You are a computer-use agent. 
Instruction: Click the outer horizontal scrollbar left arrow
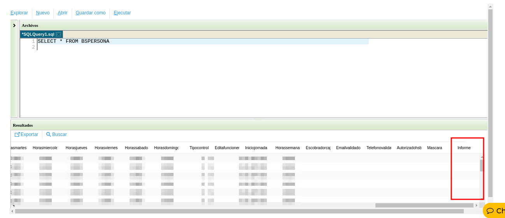coord(12,211)
